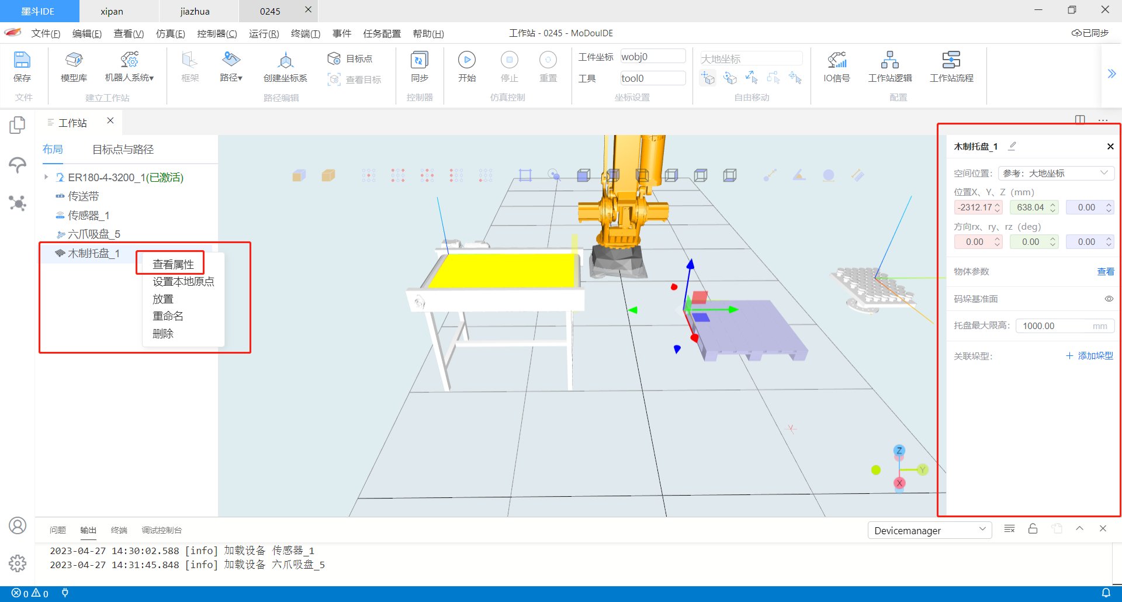Image resolution: width=1122 pixels, height=602 pixels.
Task: Click the settings gear in sidebar
Action: point(18,563)
